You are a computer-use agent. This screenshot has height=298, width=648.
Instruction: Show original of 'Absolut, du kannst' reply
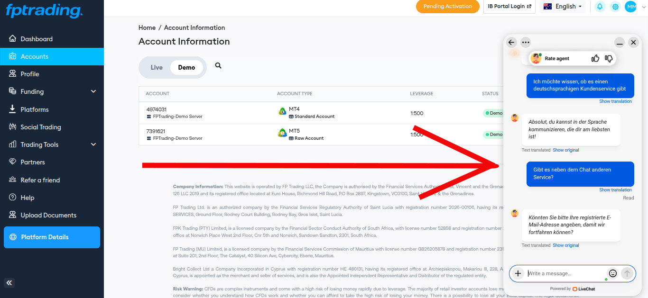(566, 150)
